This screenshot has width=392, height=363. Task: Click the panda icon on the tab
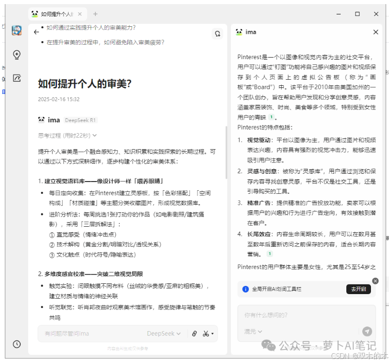35,14
